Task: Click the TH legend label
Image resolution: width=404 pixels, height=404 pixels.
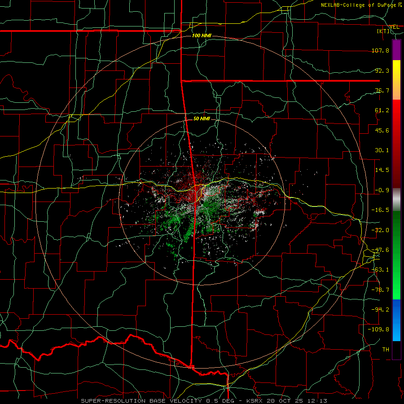Action: (386, 350)
